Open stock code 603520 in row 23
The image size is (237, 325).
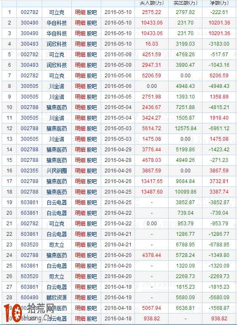click(30, 245)
